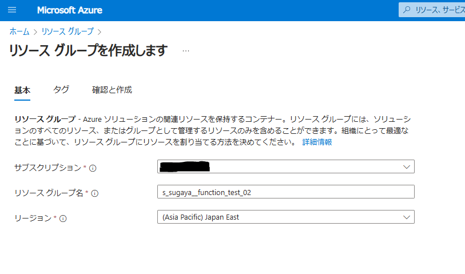The height and width of the screenshot is (274, 465).
Task: Show info tooltip for サブスクリプション
Action: click(x=93, y=168)
